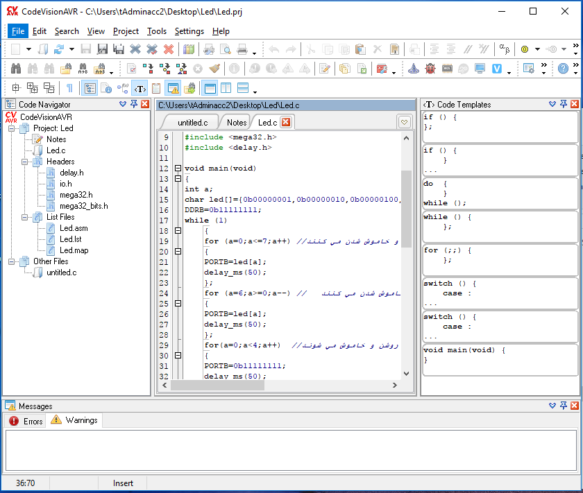Select vertically split editor layout
The image size is (583, 493).
pyautogui.click(x=226, y=88)
